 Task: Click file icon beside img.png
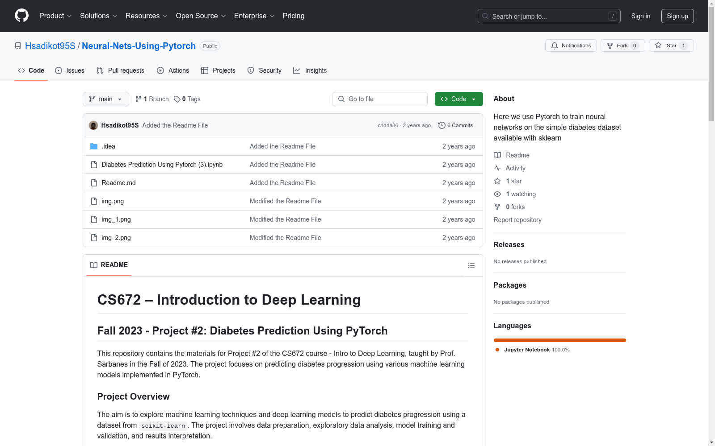click(x=94, y=201)
